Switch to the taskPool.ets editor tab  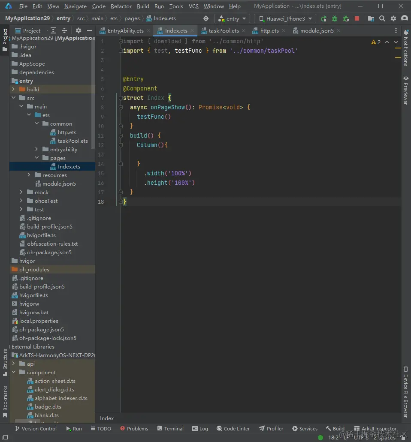tap(223, 31)
